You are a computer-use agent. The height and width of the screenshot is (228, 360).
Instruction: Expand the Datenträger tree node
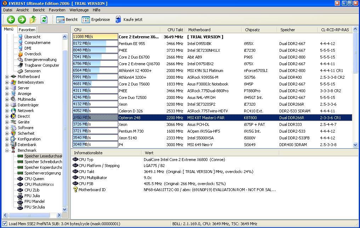tap(7, 105)
